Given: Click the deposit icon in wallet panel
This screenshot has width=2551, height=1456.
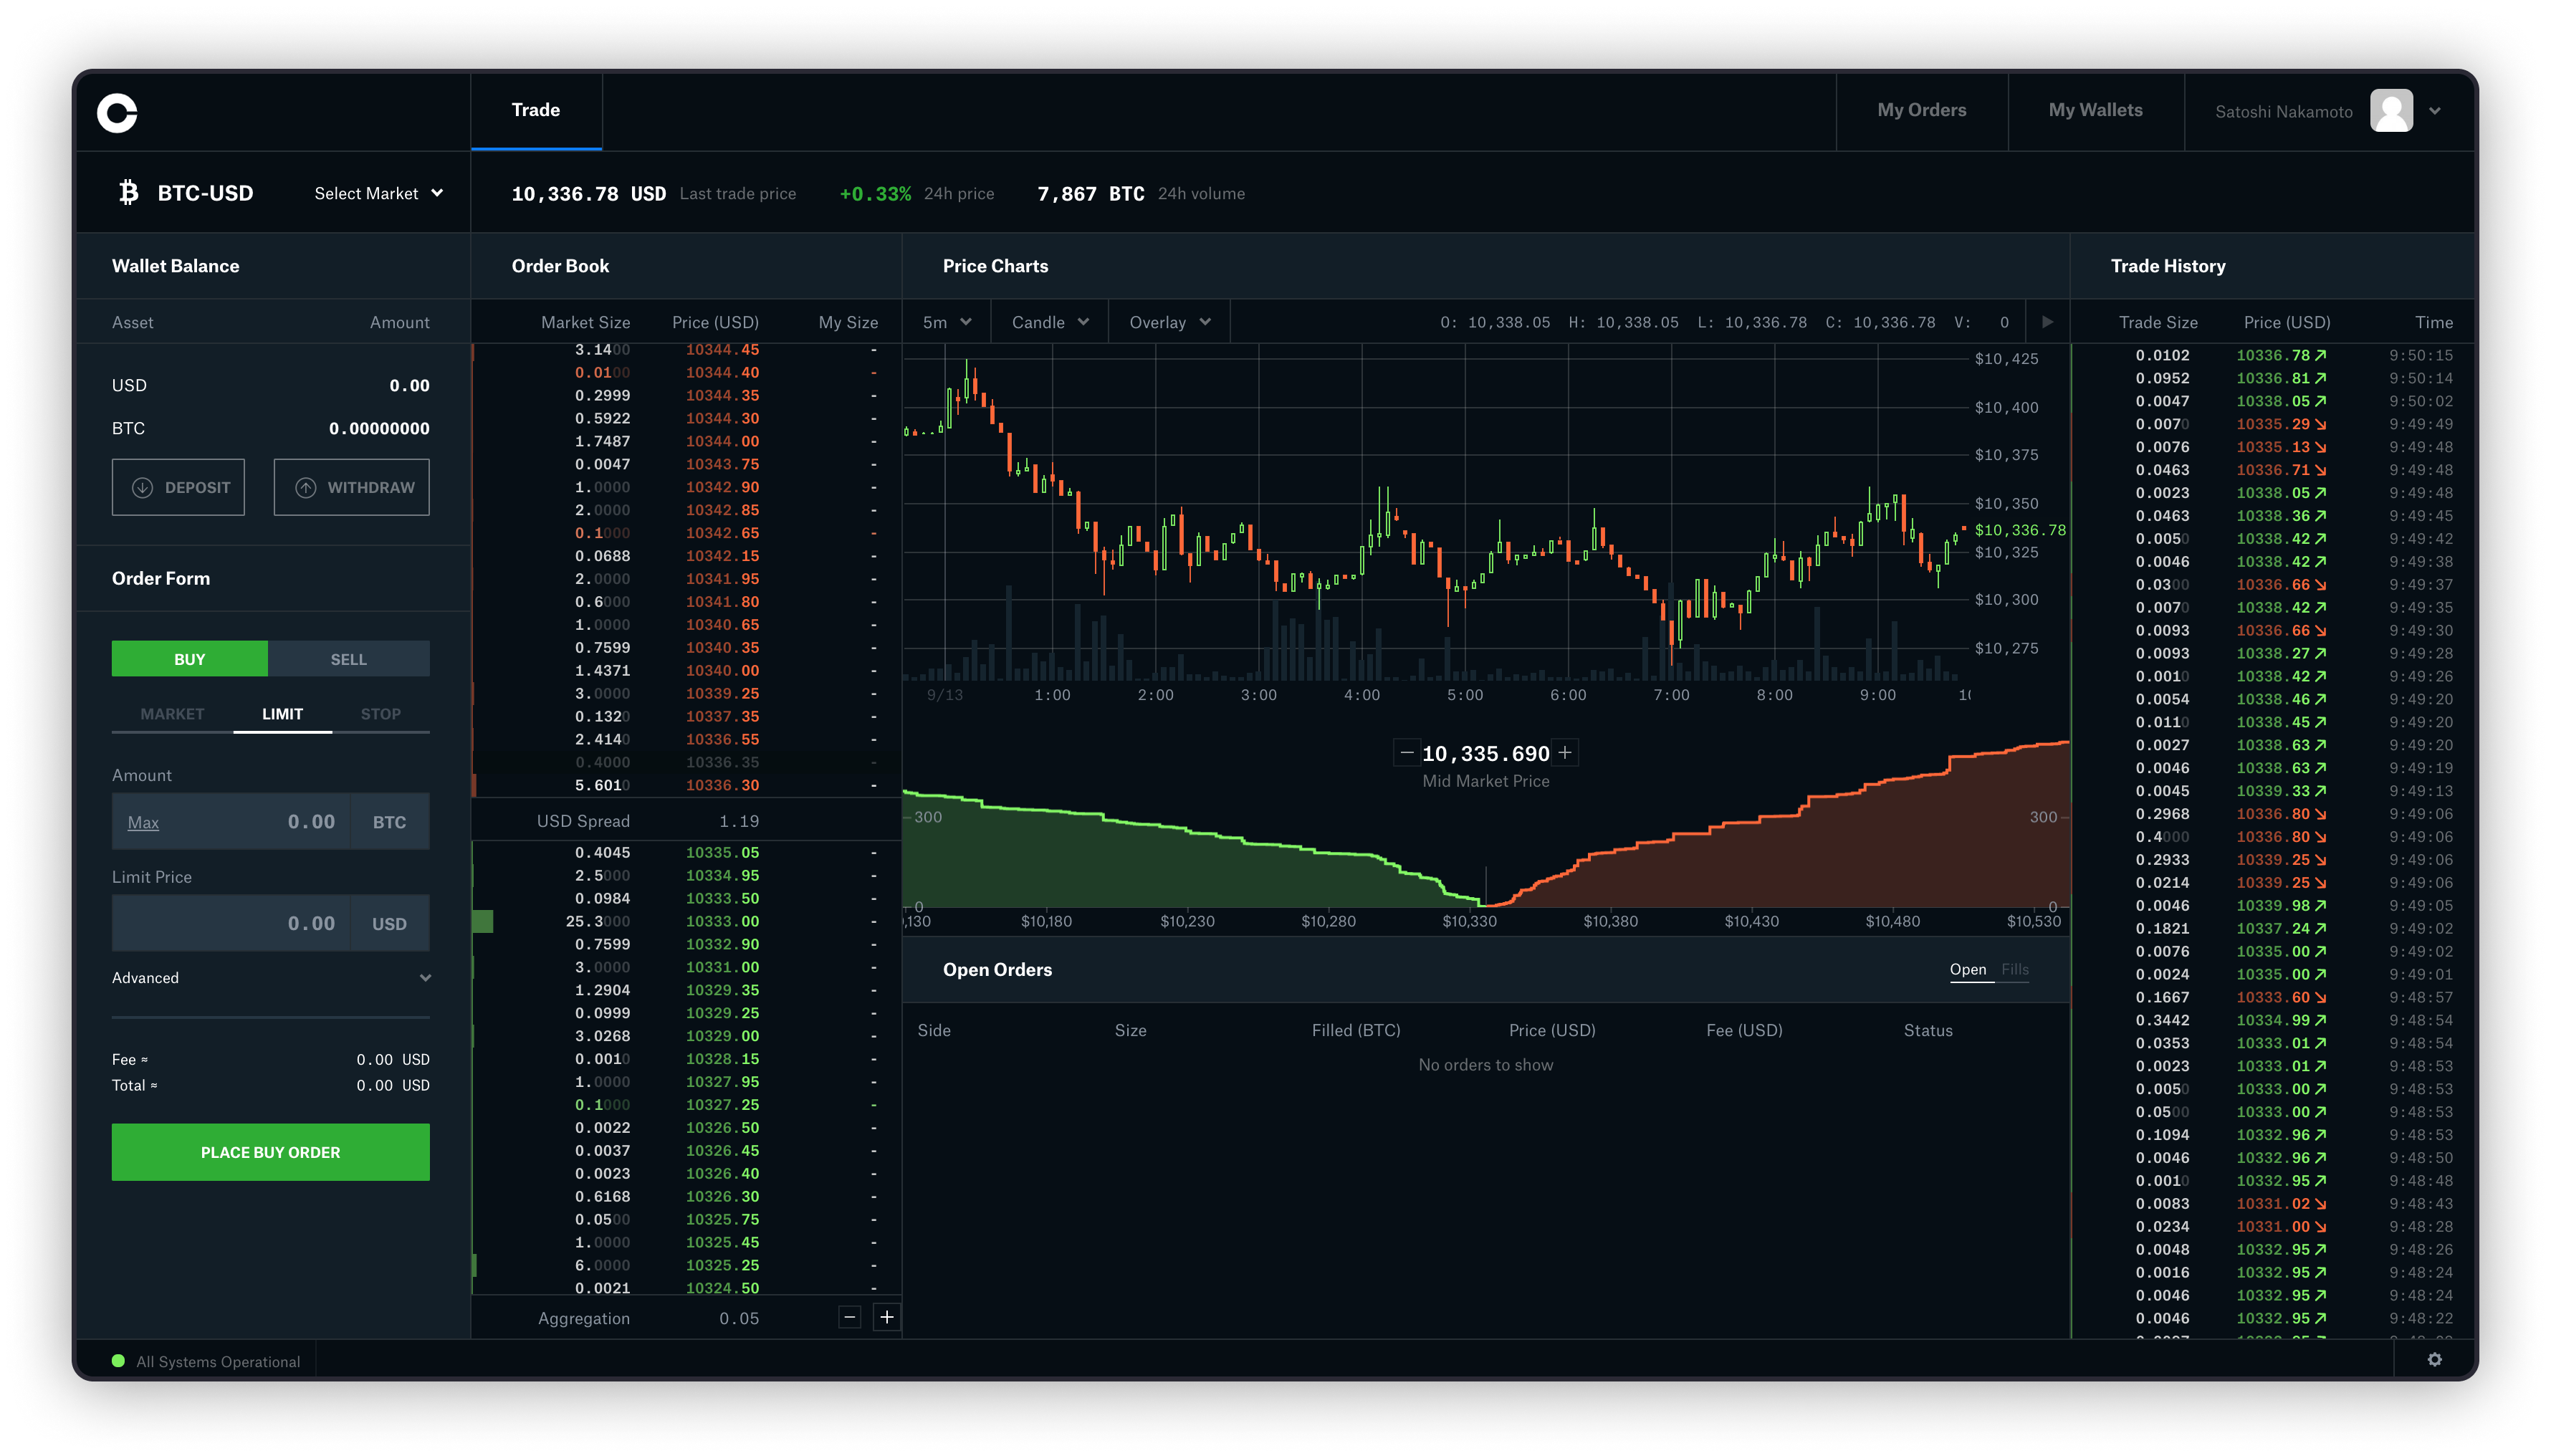Looking at the screenshot, I should click(x=142, y=487).
